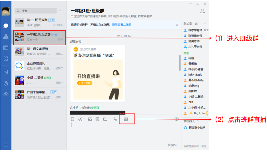Screen dimensions: 267x152
Task: Click the user avatar at top left
Action: (6, 11)
